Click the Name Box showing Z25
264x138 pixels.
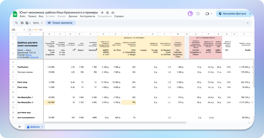(x=16, y=30)
